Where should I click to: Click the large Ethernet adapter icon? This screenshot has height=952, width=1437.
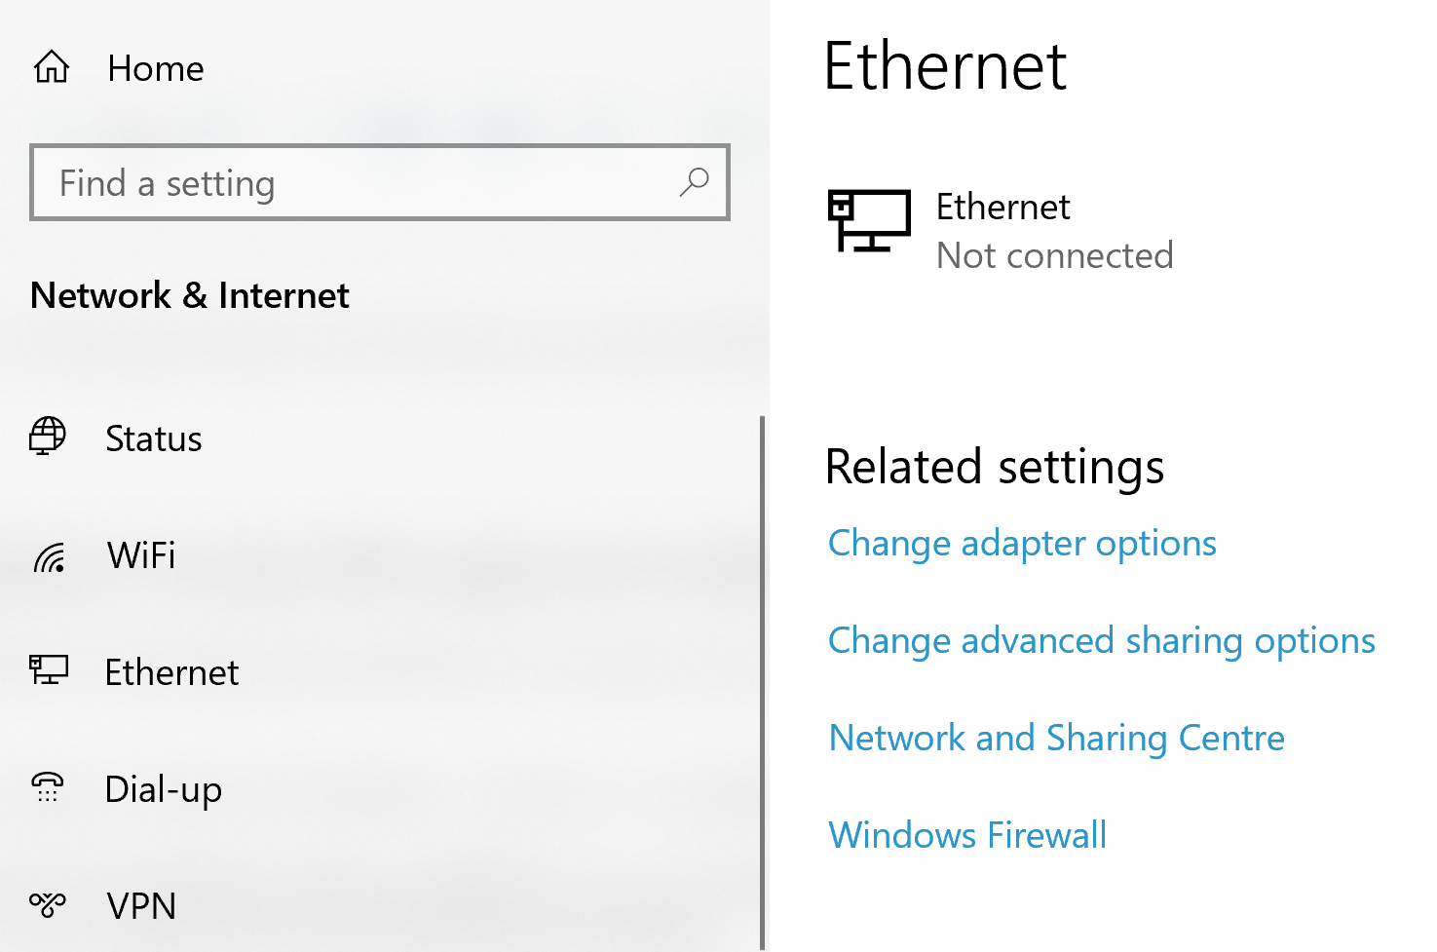[869, 221]
